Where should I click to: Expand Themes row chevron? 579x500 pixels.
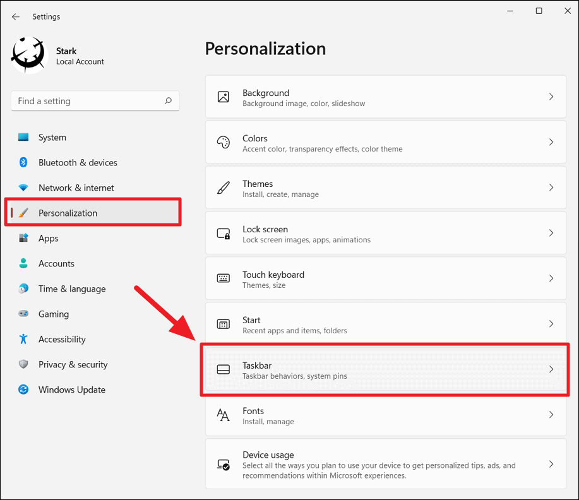click(x=551, y=187)
